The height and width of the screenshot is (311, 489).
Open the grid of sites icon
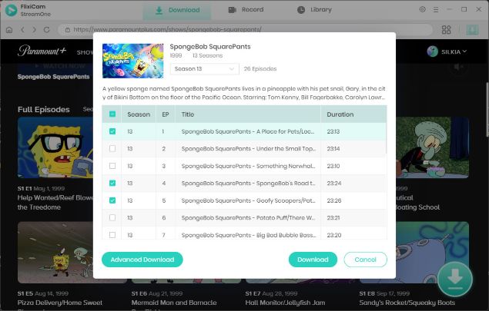[x=447, y=30]
